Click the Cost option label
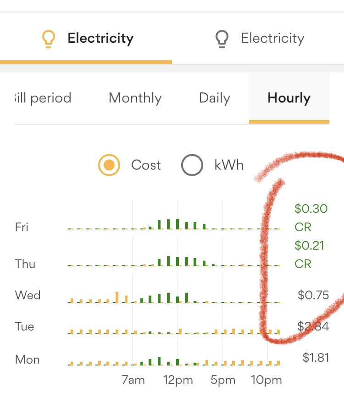 pyautogui.click(x=146, y=165)
